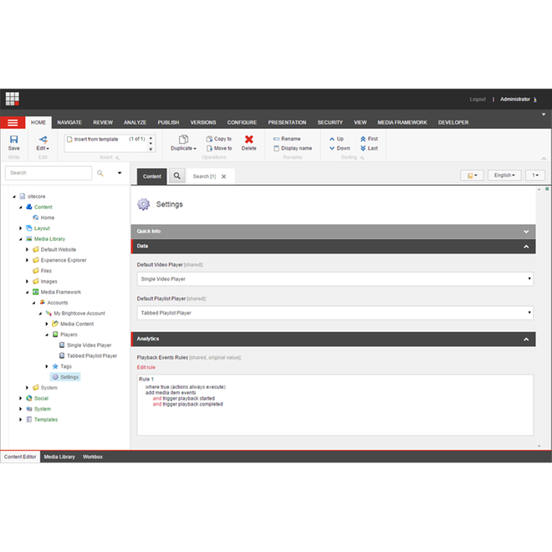Click the Edit rule link
The height and width of the screenshot is (552, 552).
point(146,367)
